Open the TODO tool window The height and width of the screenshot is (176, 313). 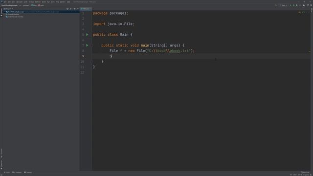click(7, 172)
